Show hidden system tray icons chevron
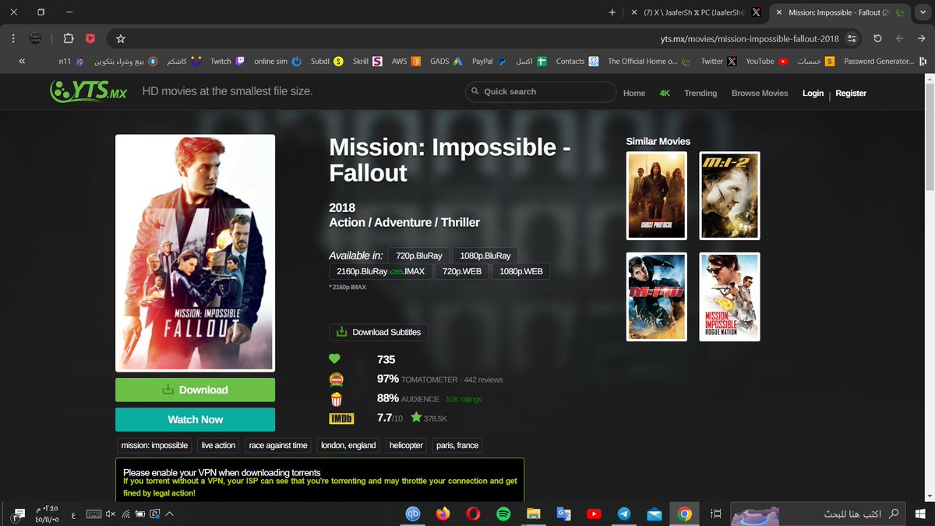The width and height of the screenshot is (935, 526). point(170,514)
